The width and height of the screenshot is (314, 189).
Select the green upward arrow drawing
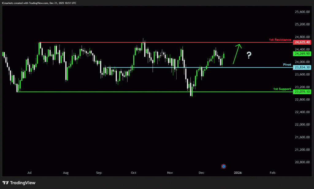point(237,54)
